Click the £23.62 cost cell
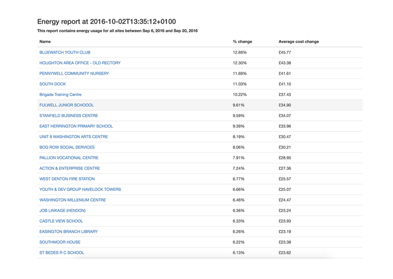 [284, 252]
